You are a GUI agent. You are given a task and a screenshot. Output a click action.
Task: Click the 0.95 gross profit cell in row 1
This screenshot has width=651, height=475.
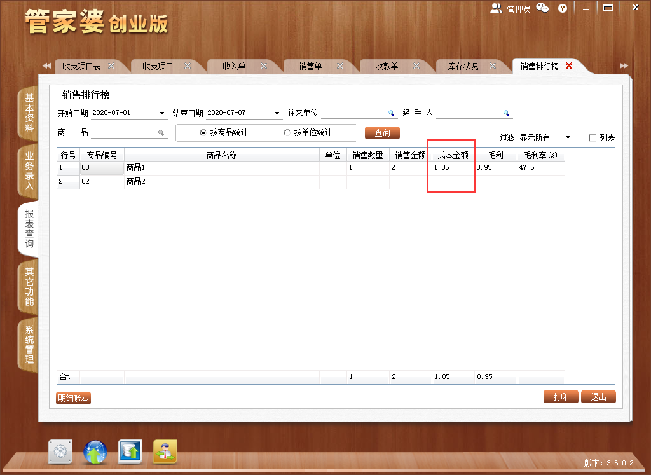[496, 168]
